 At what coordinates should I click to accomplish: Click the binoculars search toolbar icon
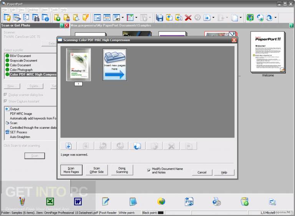click(x=36, y=18)
